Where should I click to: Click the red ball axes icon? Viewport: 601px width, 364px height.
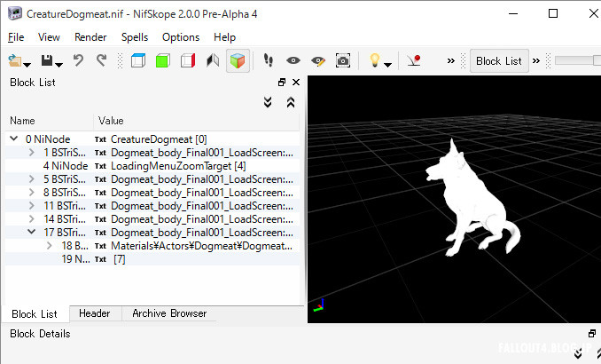414,60
